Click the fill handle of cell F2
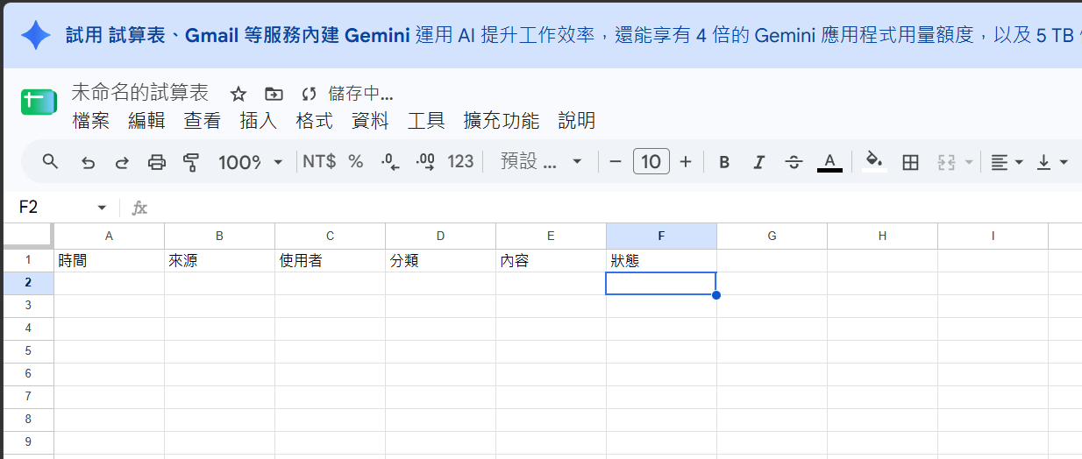1082x459 pixels. click(716, 295)
